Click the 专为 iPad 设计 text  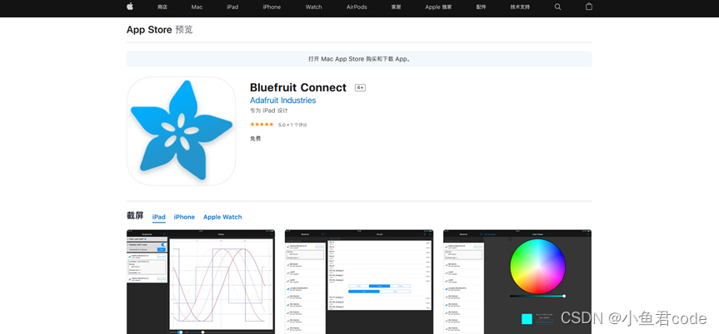pyautogui.click(x=269, y=111)
